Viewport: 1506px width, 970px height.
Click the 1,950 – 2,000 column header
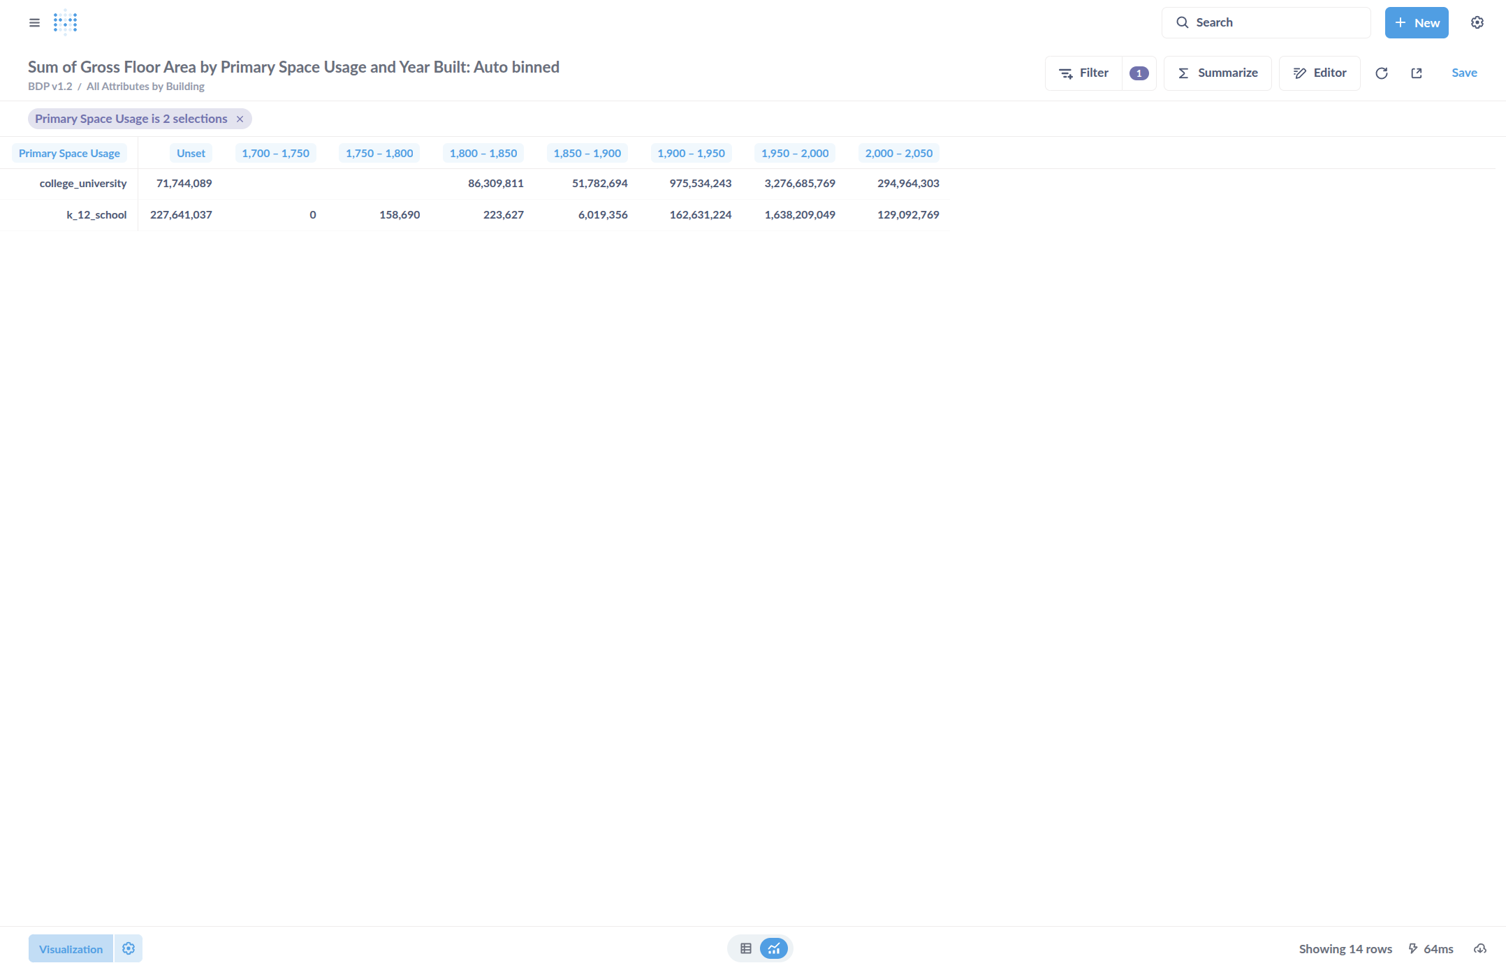794,153
